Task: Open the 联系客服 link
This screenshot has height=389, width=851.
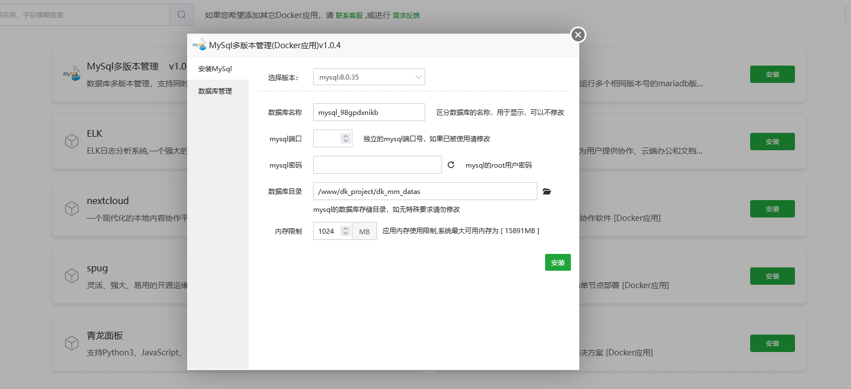Action: 349,15
